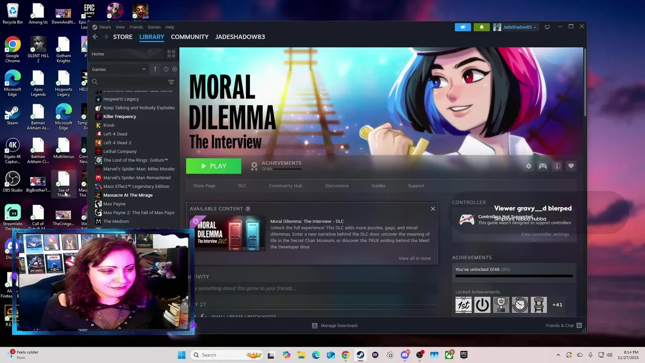This screenshot has width=645, height=363.
Task: Close the Available Content panel
Action: coord(433,209)
